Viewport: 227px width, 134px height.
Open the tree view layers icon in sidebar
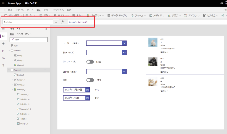point(3,36)
